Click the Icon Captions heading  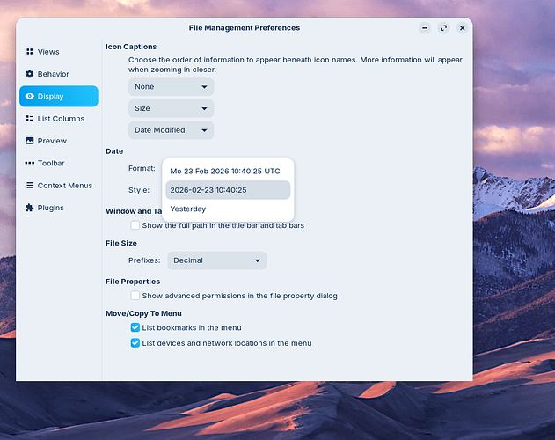tap(131, 47)
